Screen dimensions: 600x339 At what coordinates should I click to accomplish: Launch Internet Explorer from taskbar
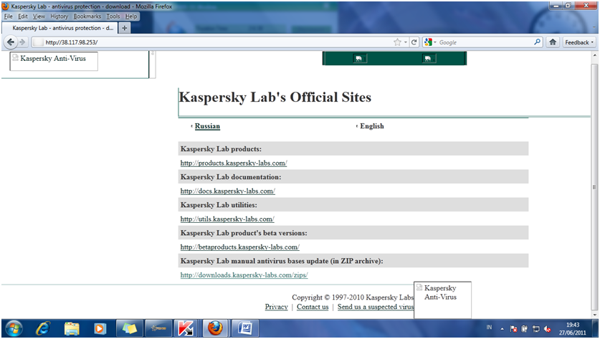tap(43, 328)
